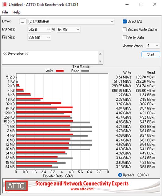Open the Drive selection dropdown

pyautogui.click(x=71, y=21)
